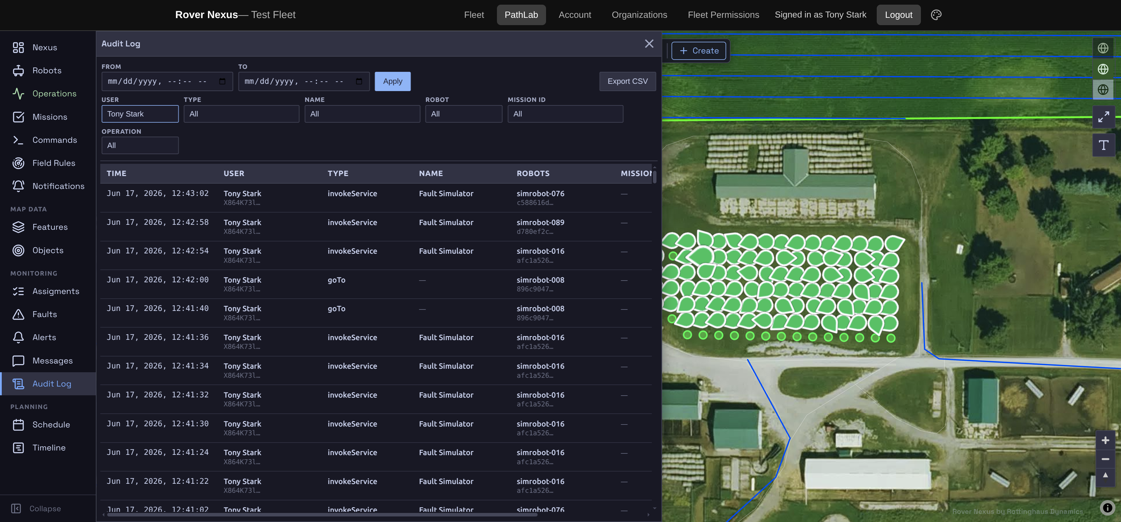Click the Apply filter button

[392, 81]
